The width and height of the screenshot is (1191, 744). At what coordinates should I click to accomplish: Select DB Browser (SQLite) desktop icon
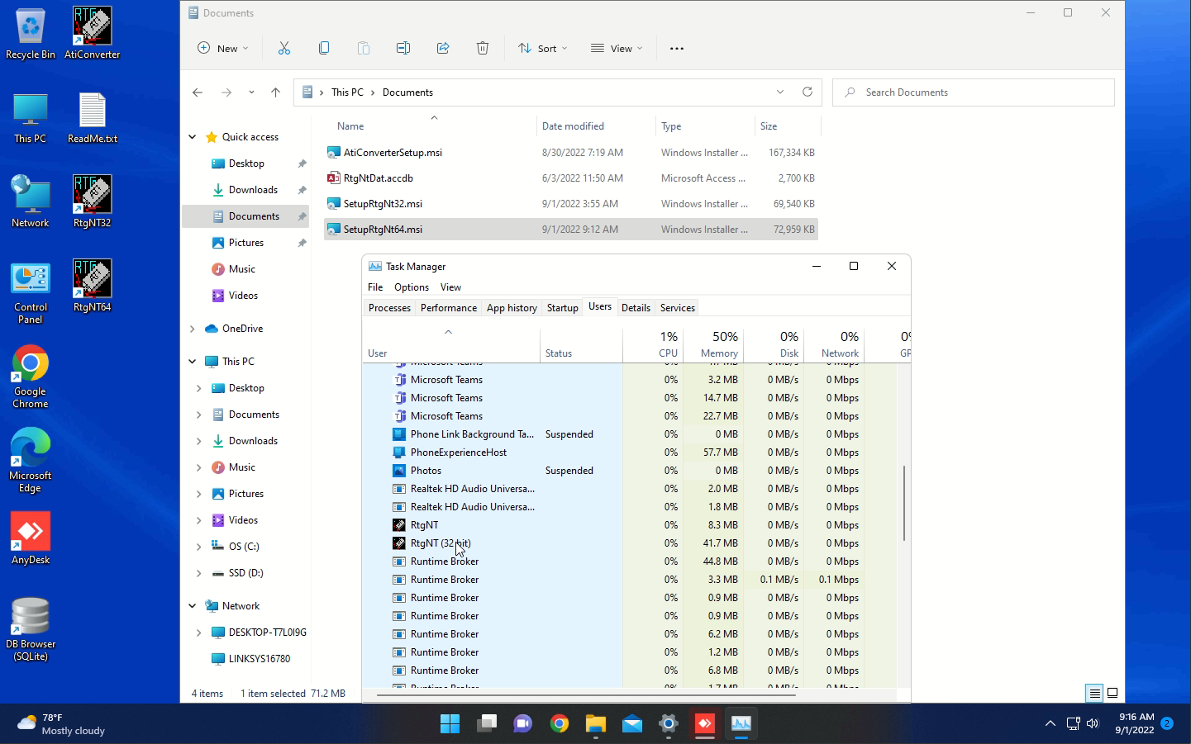pos(31,629)
